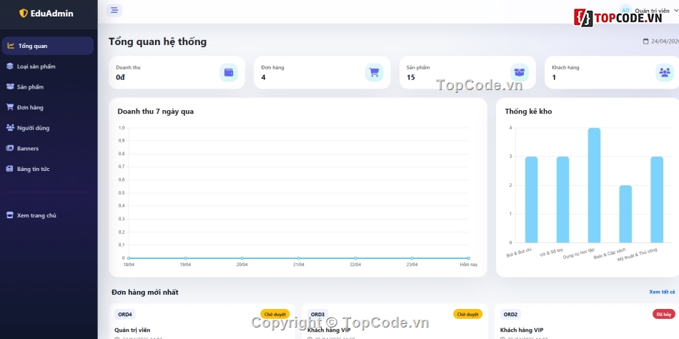Select the Khách hàng 1 stat card
Viewport: 679px width, 339px height.
612,72
